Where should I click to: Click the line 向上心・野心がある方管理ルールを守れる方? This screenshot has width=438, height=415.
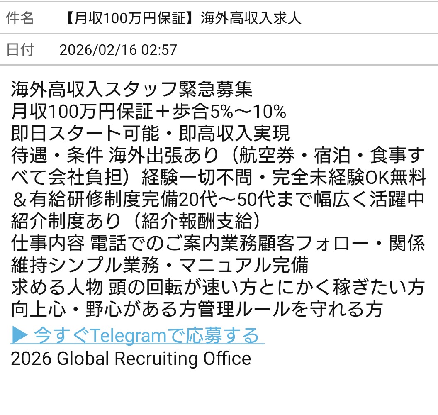point(197,312)
